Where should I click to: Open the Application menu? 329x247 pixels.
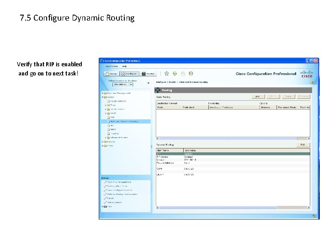[112, 66]
